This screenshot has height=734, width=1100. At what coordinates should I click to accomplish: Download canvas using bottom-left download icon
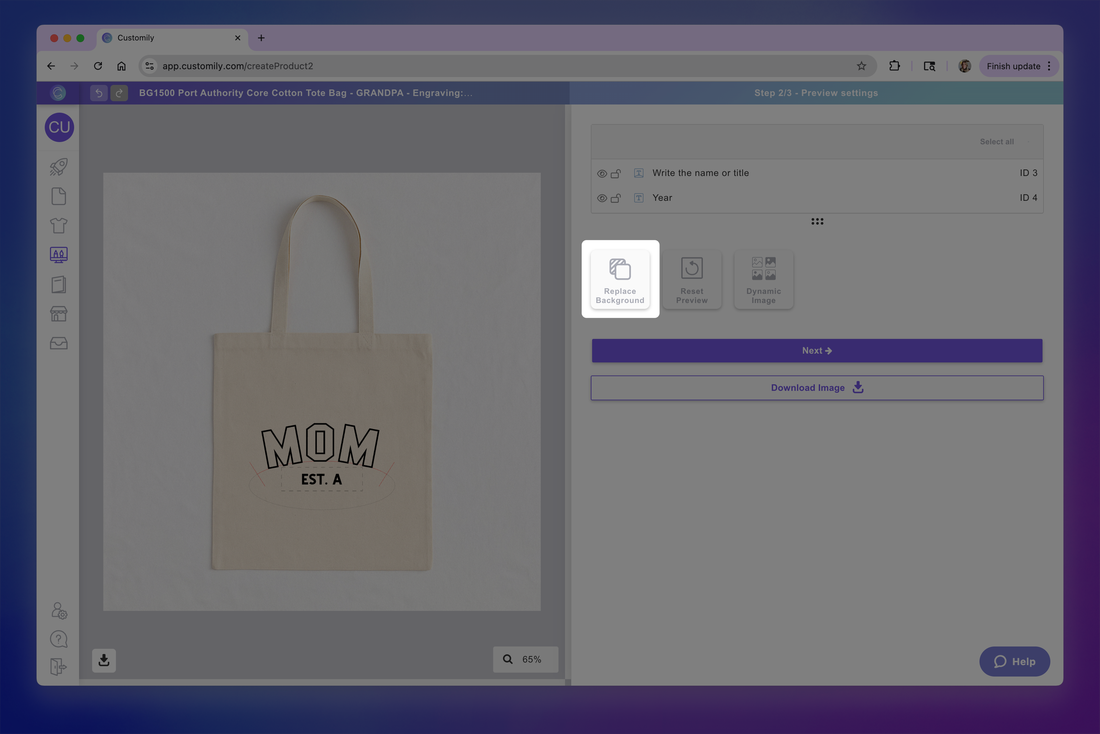pyautogui.click(x=104, y=660)
